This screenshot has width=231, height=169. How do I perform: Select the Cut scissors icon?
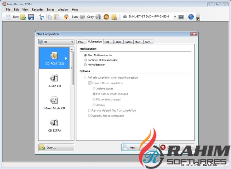[41, 17]
